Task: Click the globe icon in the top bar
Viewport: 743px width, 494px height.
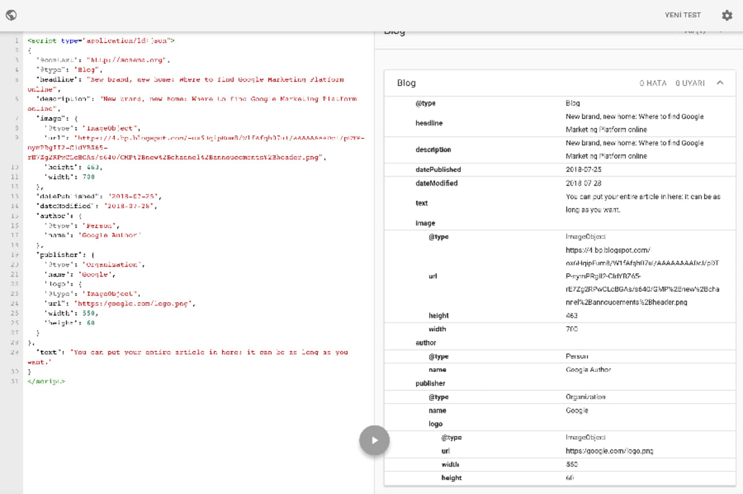Action: click(11, 15)
